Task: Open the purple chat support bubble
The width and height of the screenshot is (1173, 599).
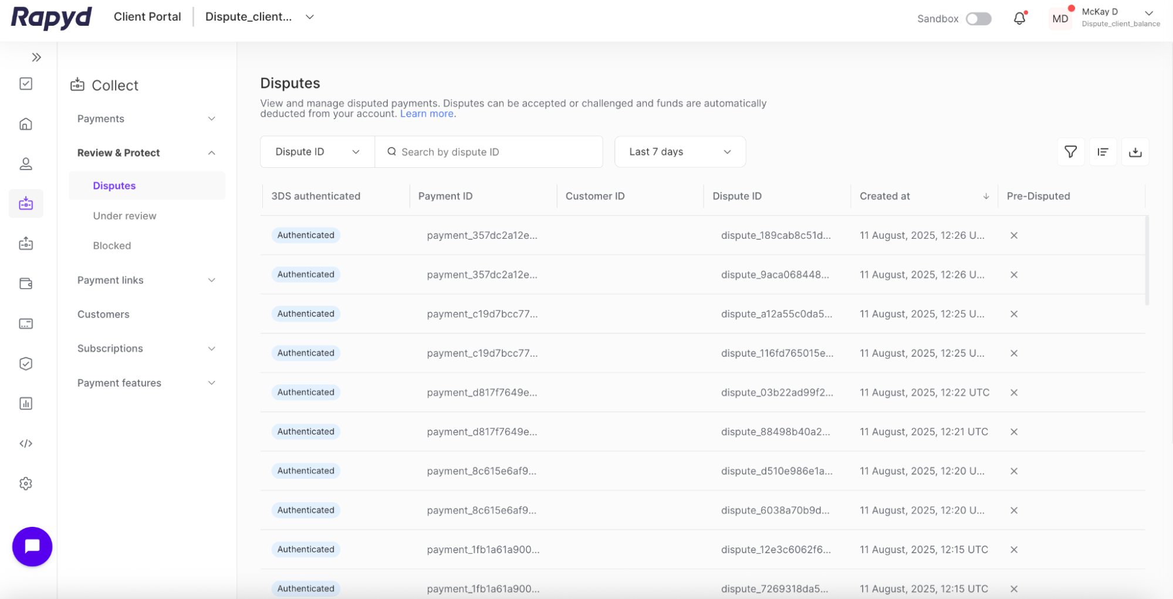Action: (x=32, y=546)
